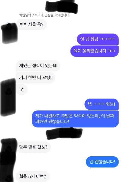The width and height of the screenshot is (121, 182).
Task: Select the '월욜 5시 어떰?' message
Action: pyautogui.click(x=33, y=177)
